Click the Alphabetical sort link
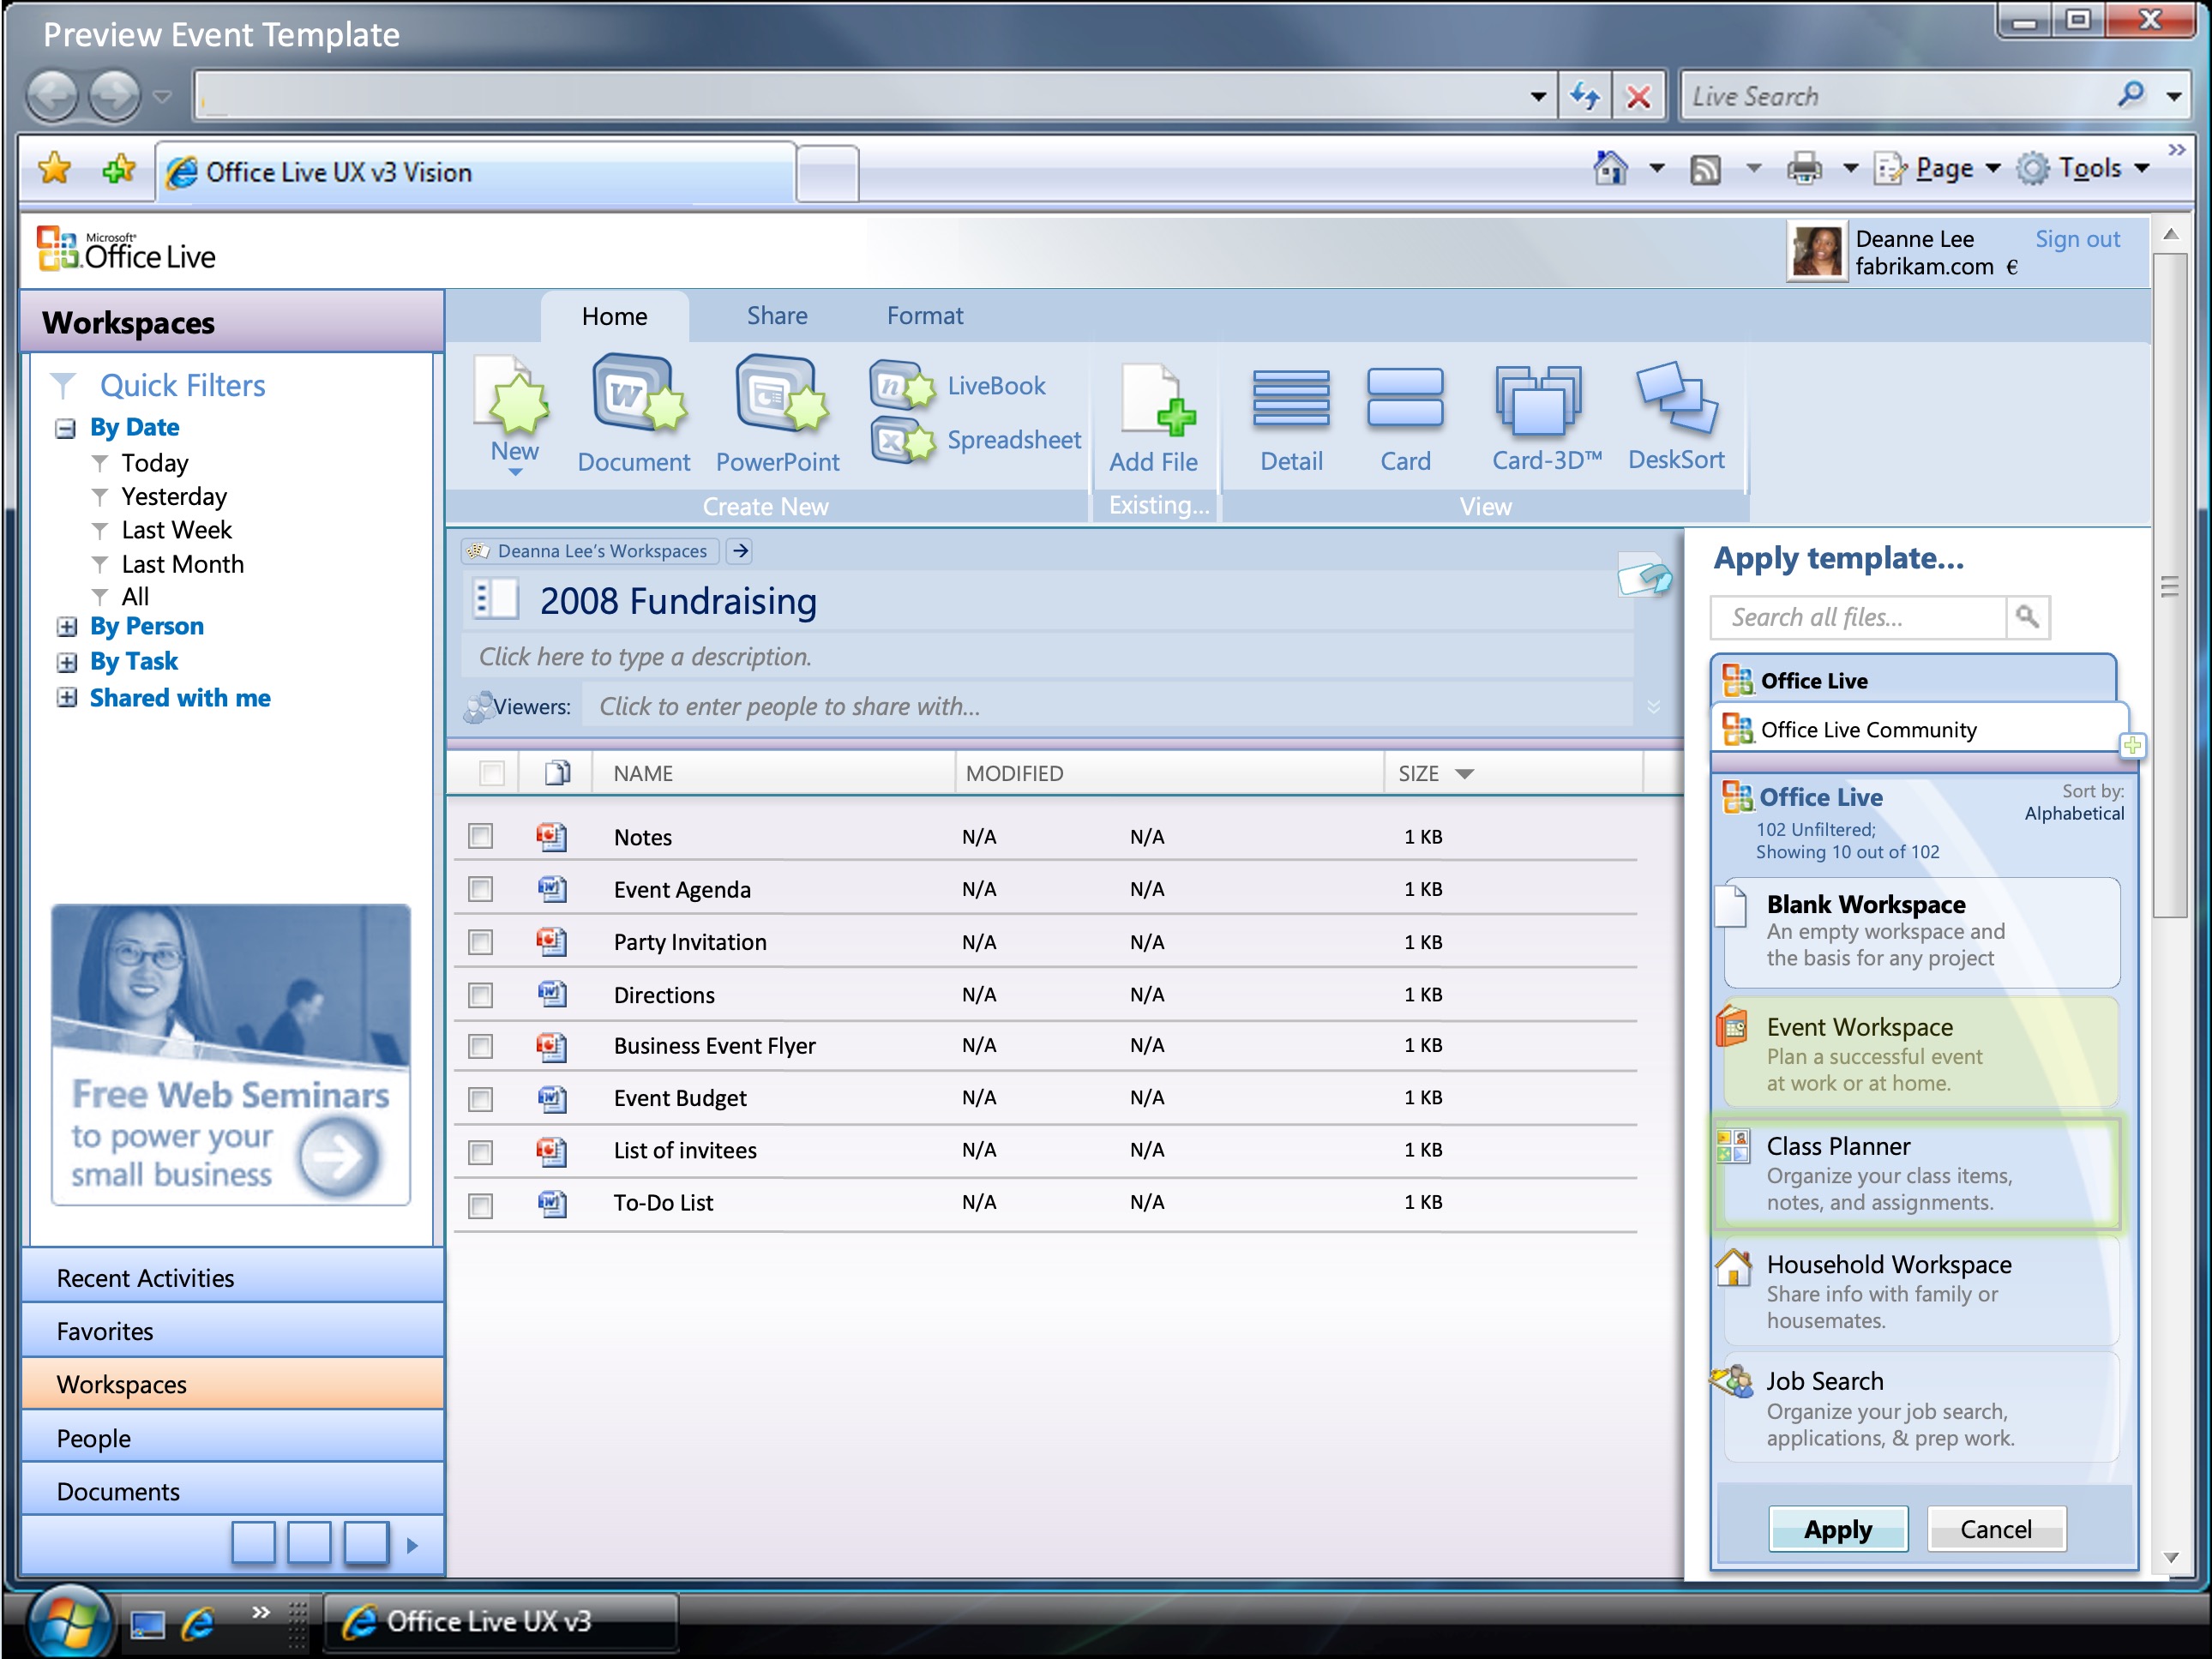 [2074, 813]
